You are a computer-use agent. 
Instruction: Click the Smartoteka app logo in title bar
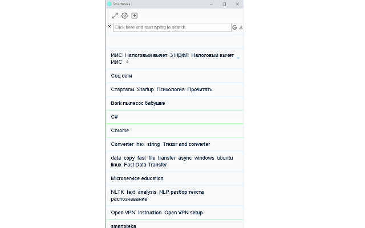click(109, 4)
